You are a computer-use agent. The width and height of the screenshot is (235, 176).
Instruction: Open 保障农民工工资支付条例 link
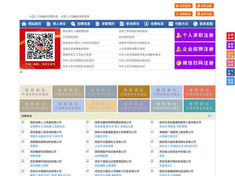pos(77,55)
